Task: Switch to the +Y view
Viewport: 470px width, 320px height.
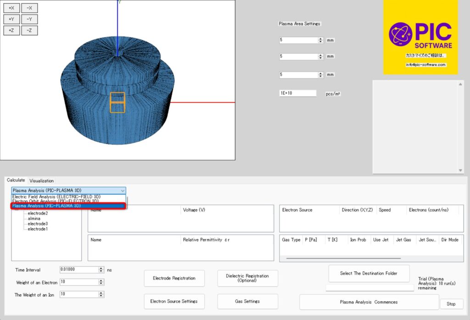Action: (11, 19)
